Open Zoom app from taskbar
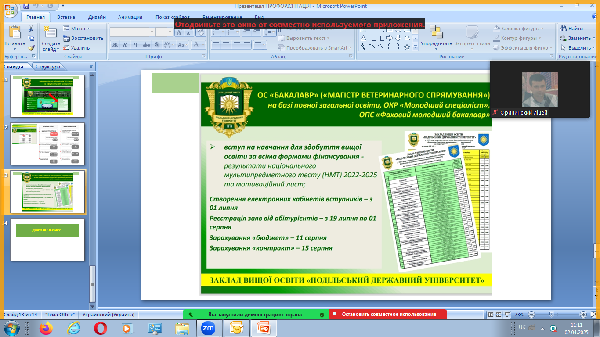The width and height of the screenshot is (600, 337). pyautogui.click(x=208, y=328)
